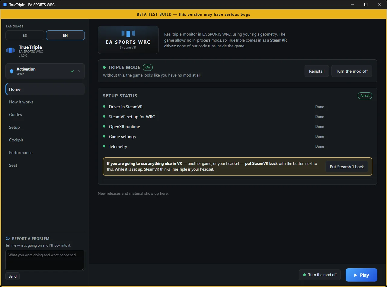
Task: Click the EA SPORTS WRC SteamVR card
Action: pyautogui.click(x=128, y=40)
